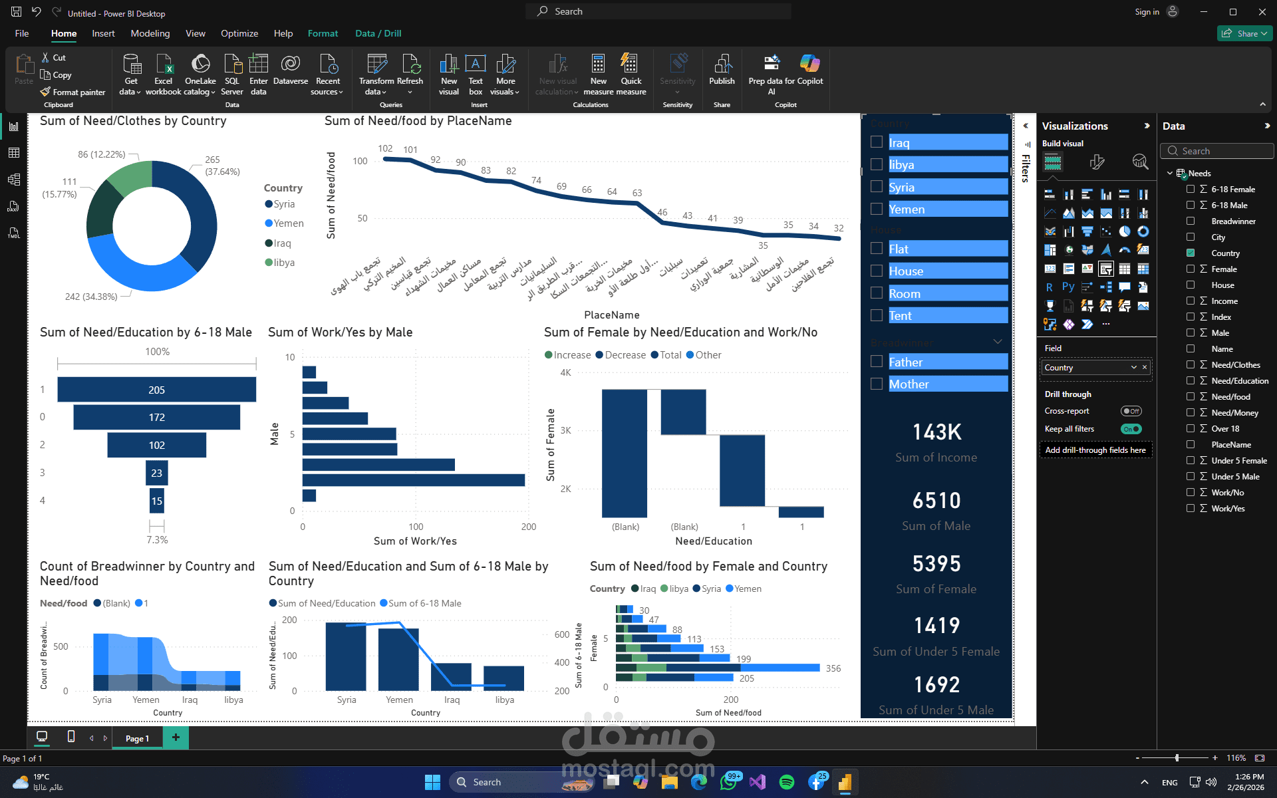Expand the Breadwinner slicer chevron
Viewport: 1277px width, 798px height.
pyautogui.click(x=997, y=342)
